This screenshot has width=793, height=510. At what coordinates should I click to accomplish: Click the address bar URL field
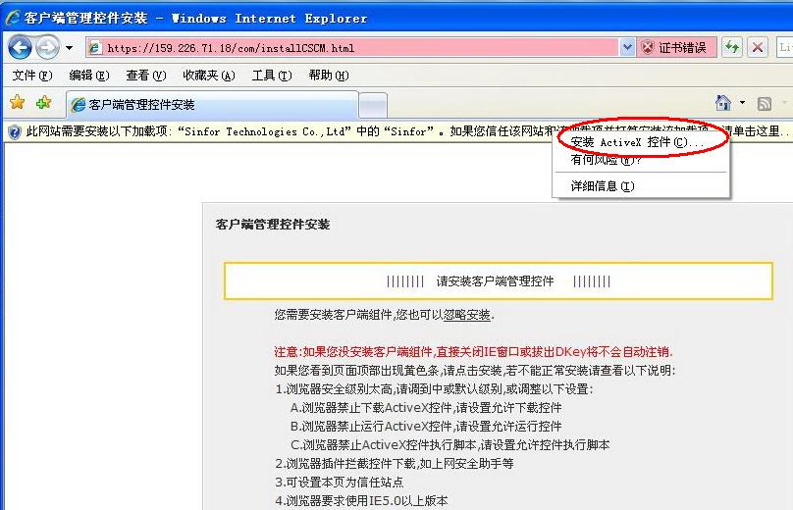coord(353,47)
